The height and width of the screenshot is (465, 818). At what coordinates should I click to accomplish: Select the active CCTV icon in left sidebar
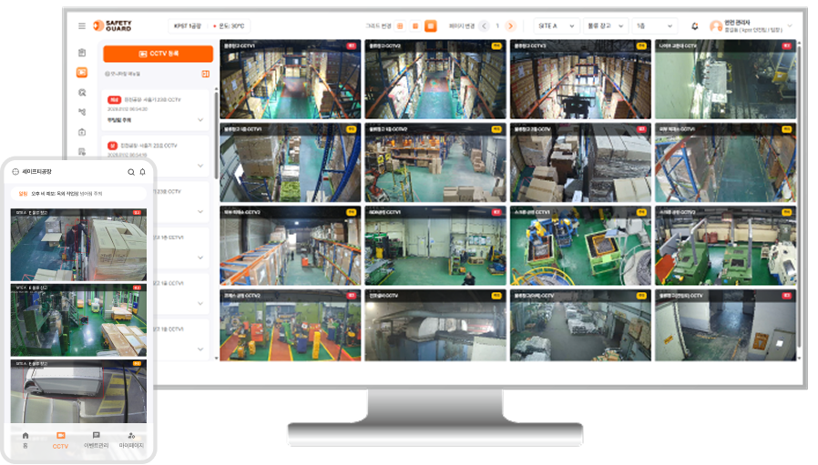(82, 72)
